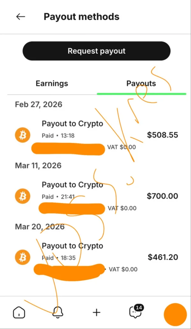Open the $461.20 payout entry
The image size is (191, 329).
pyautogui.click(x=163, y=257)
